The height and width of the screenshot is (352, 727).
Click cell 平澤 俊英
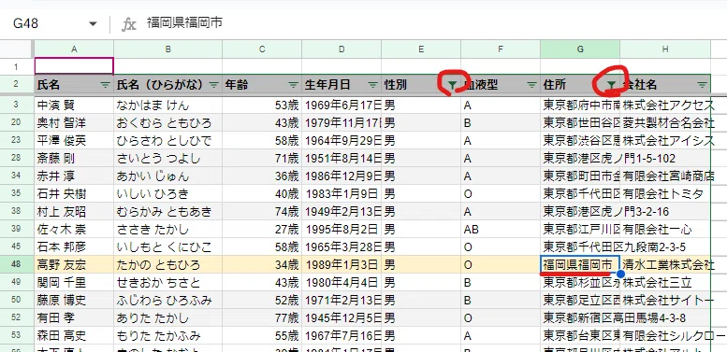pos(74,141)
